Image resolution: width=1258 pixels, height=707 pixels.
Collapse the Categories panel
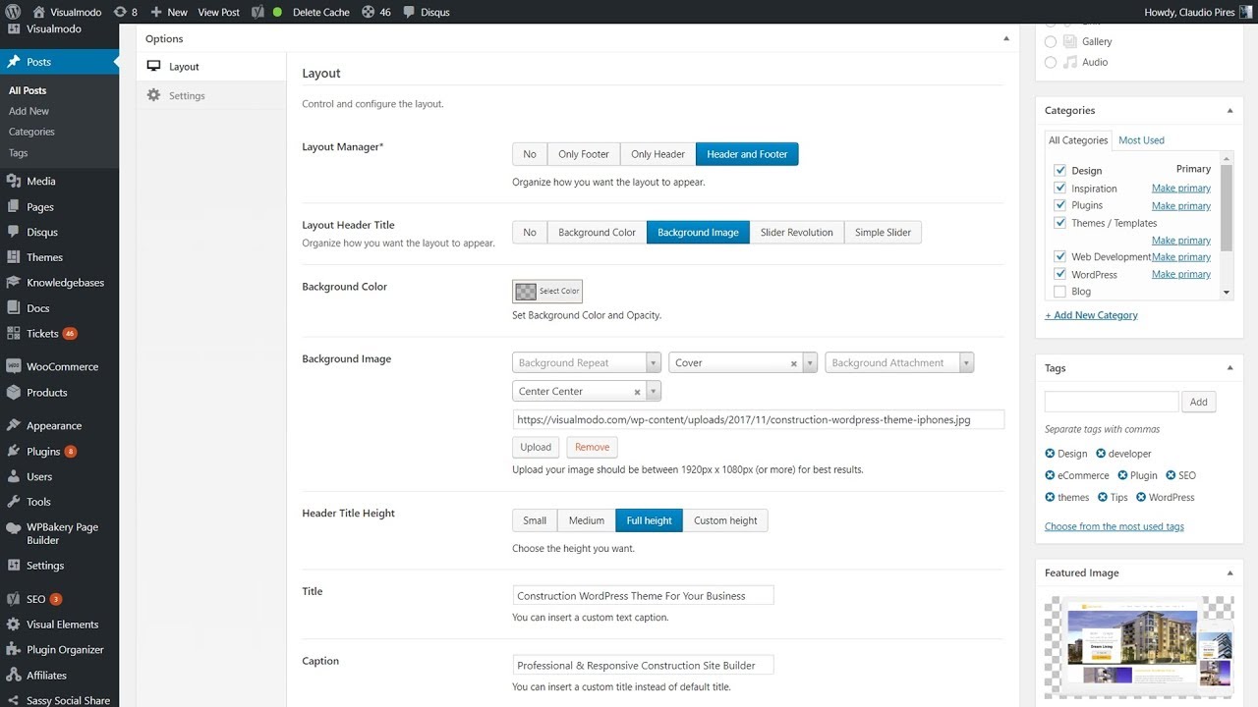coord(1229,111)
